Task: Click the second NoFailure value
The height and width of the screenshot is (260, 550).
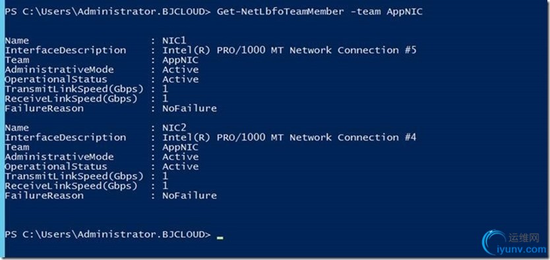Action: click(x=189, y=195)
